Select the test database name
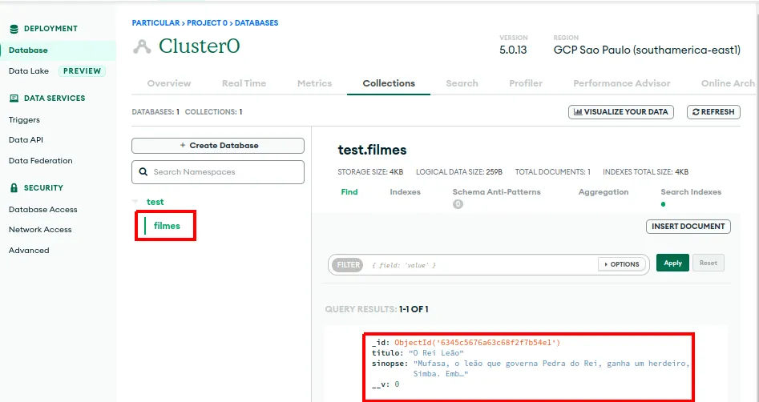The width and height of the screenshot is (759, 402). click(155, 202)
